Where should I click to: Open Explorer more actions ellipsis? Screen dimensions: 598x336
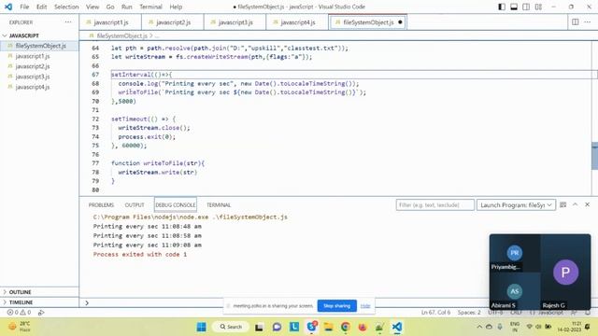(68, 22)
